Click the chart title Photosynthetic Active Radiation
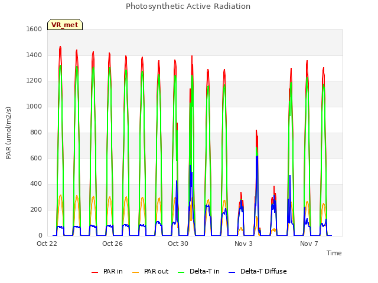378x283 pixels. tap(188, 6)
